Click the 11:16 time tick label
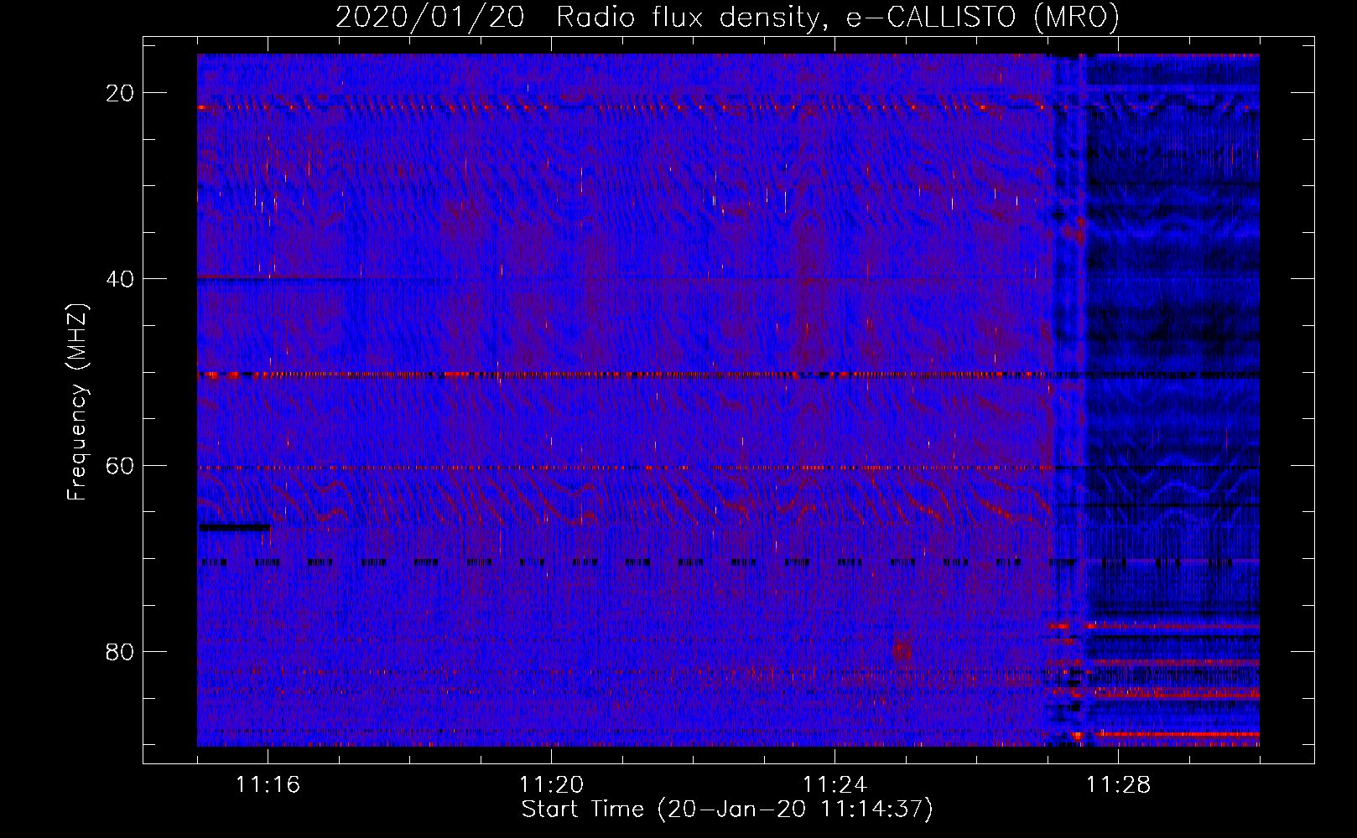Screen dimensions: 1357x838 (x=268, y=785)
